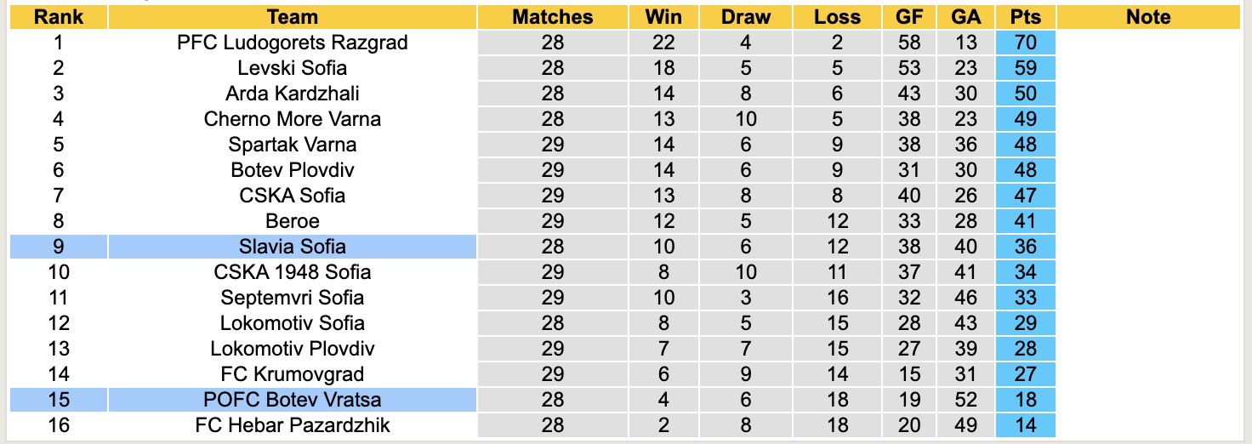The width and height of the screenshot is (1252, 444).
Task: Select the CSKA 1948 Sofia team
Action: 292,272
